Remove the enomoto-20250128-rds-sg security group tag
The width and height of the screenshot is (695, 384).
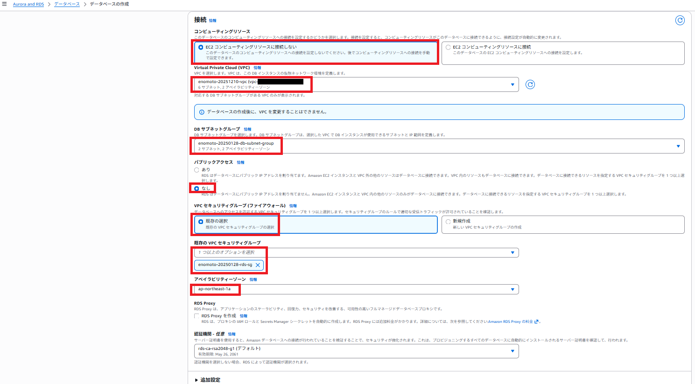[258, 265]
